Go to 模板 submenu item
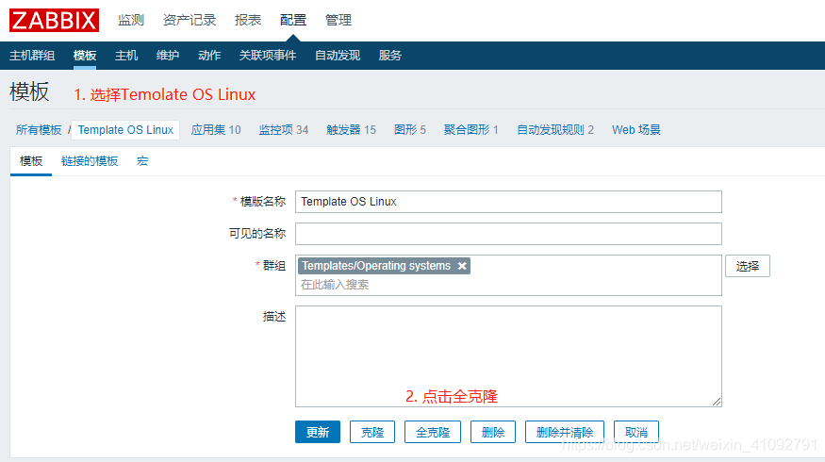 85,56
